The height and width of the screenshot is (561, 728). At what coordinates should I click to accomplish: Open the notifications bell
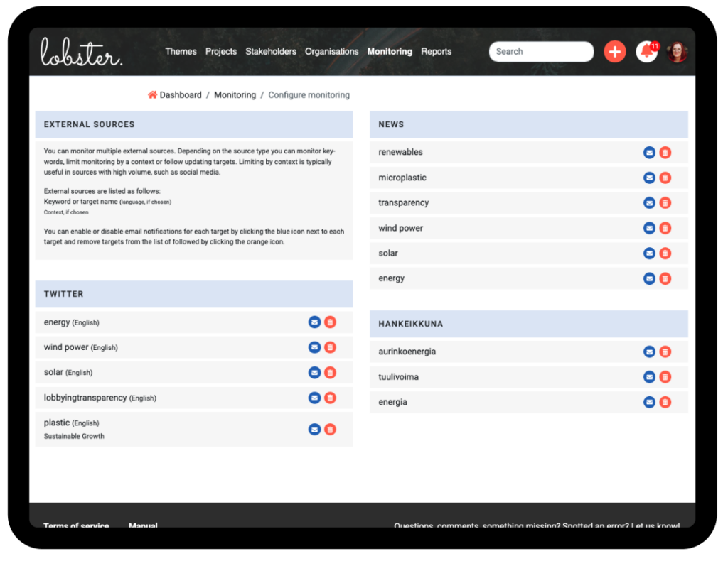pos(647,51)
